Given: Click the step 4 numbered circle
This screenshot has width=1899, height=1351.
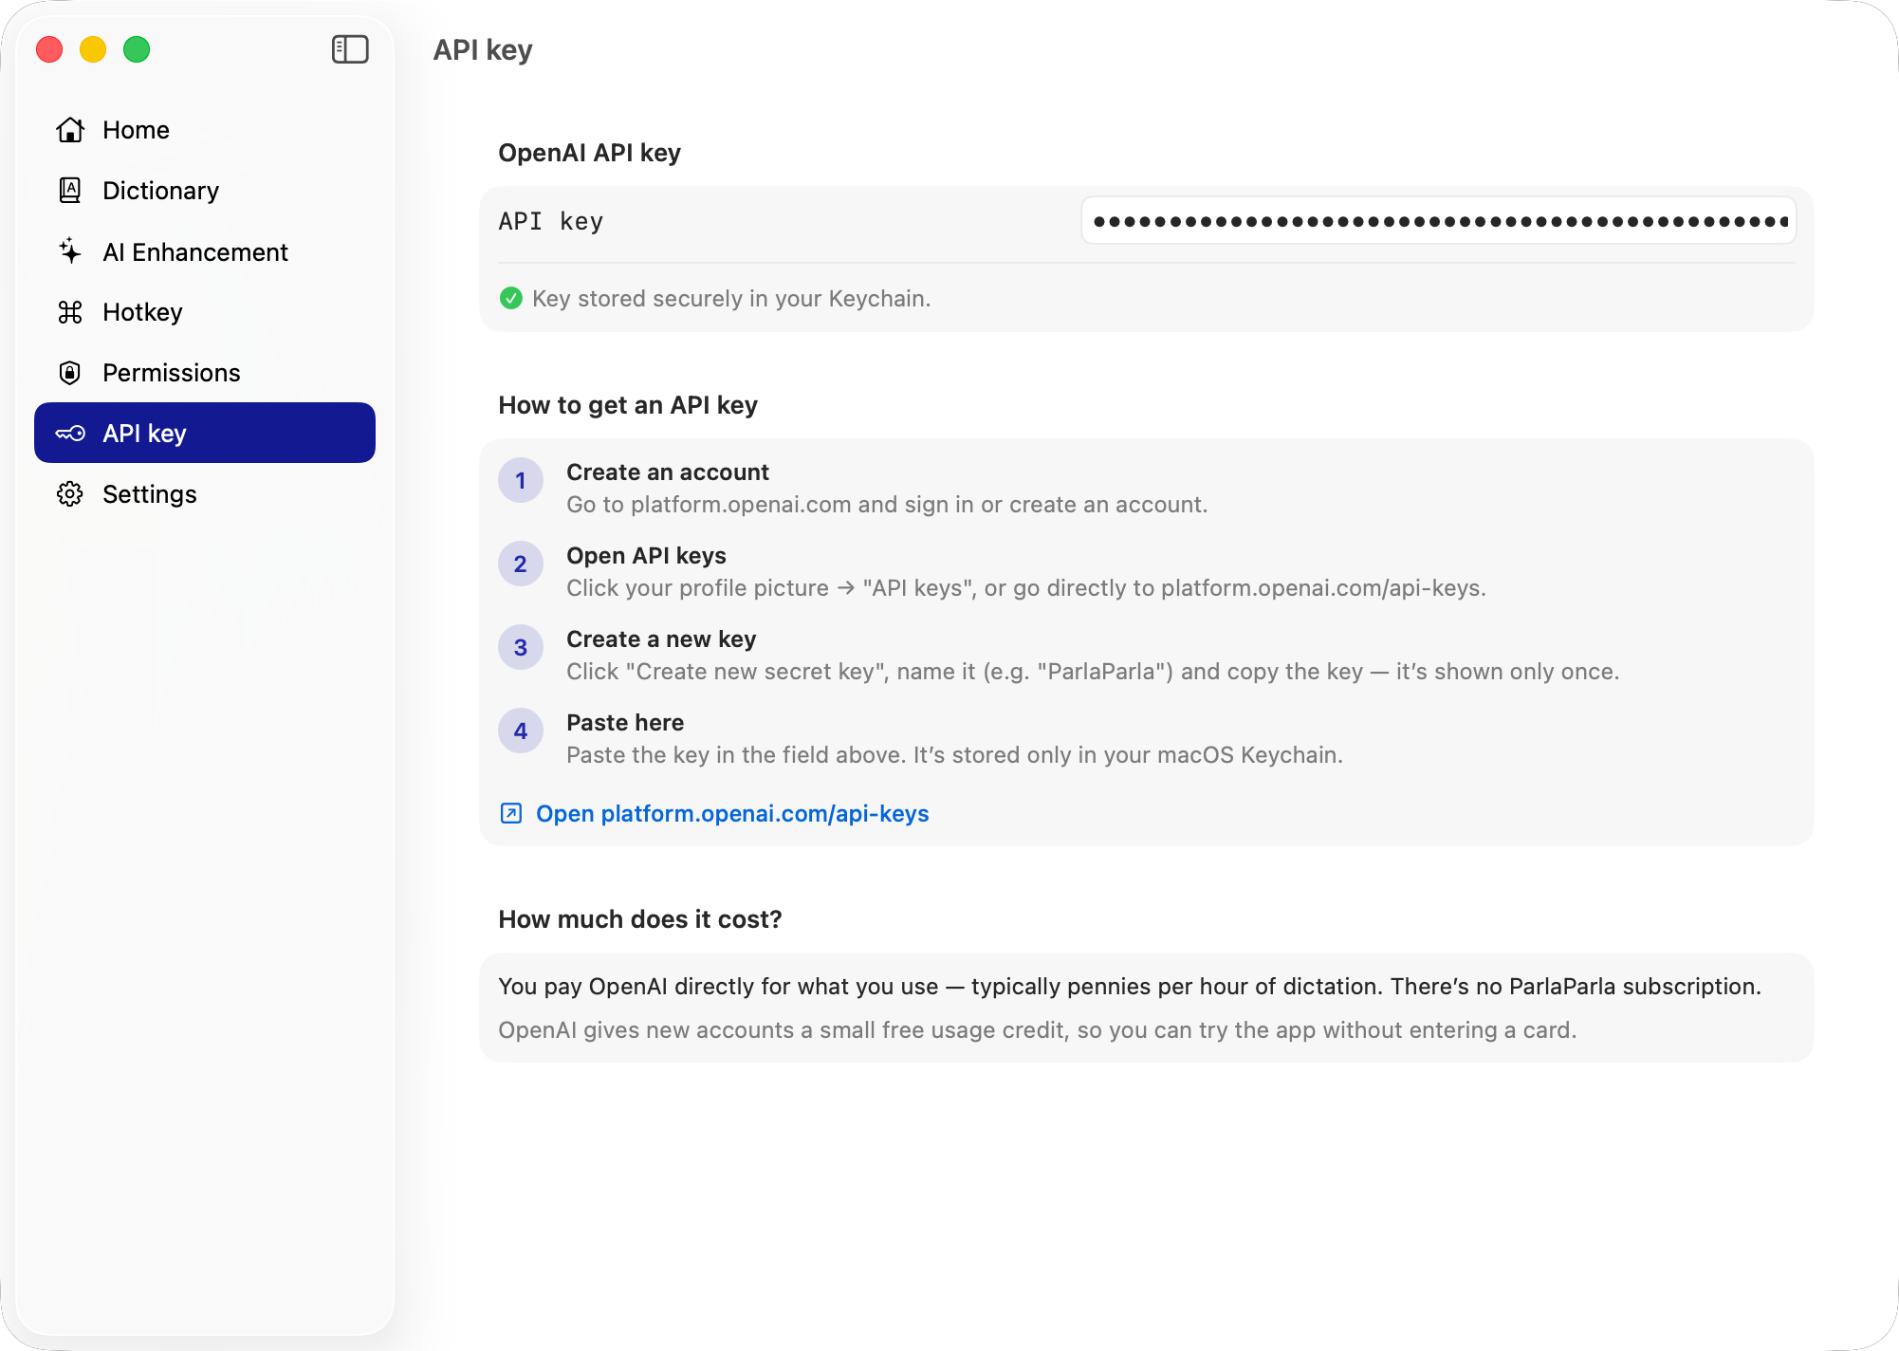Looking at the screenshot, I should pos(521,731).
